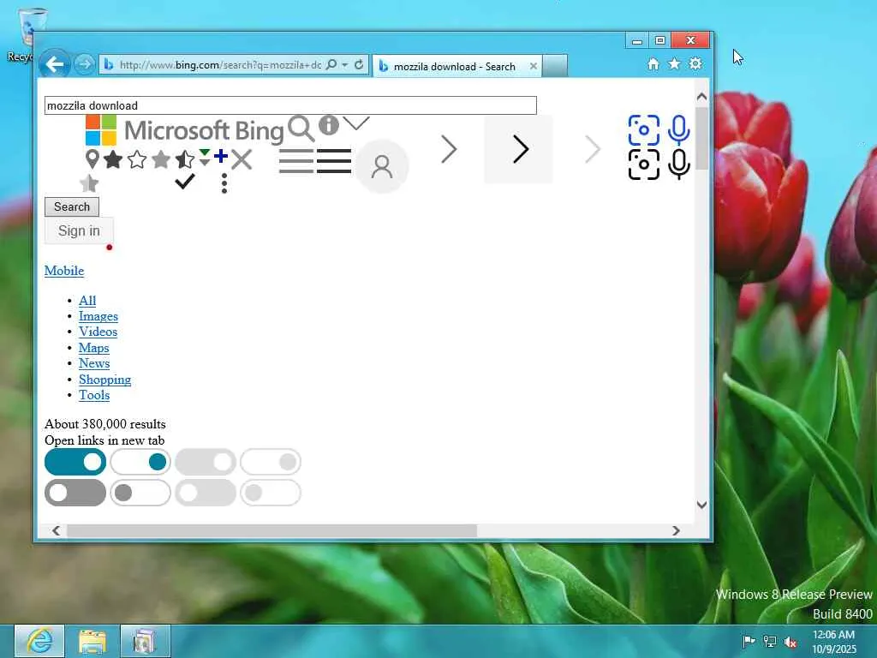Image resolution: width=877 pixels, height=658 pixels.
Task: Launch Internet Explorer from the taskbar
Action: (39, 641)
